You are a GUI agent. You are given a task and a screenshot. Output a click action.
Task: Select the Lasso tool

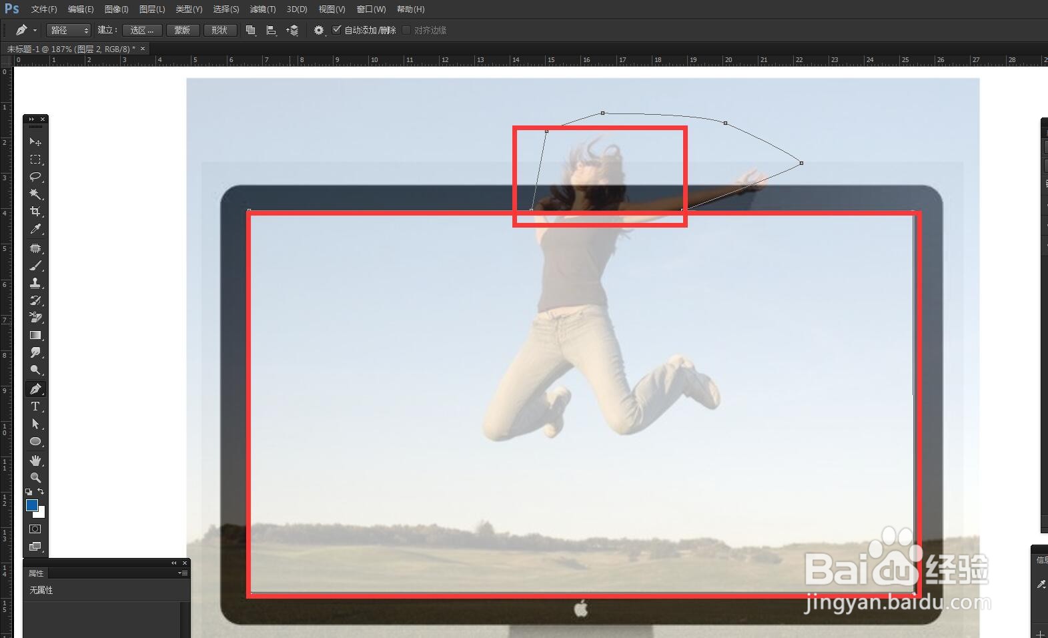coord(35,177)
